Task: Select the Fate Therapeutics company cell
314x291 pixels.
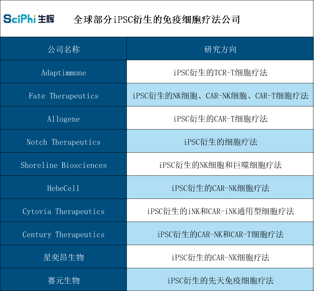Action: [63, 95]
